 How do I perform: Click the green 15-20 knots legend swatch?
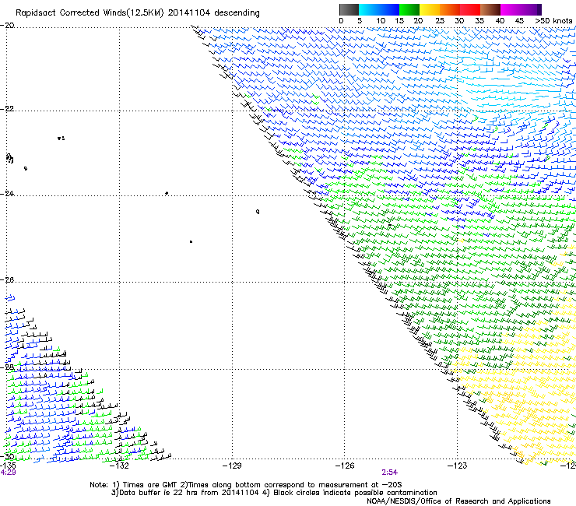click(409, 9)
